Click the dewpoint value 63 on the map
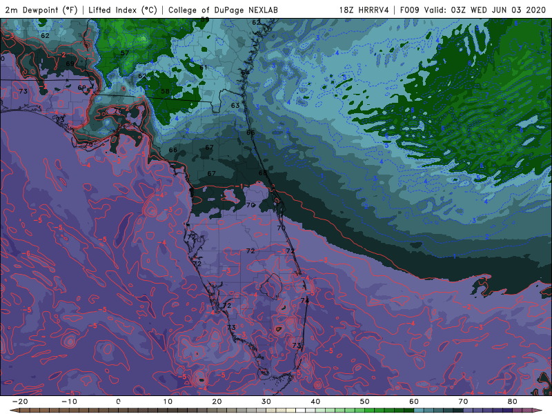Viewport: 552px width, 414px height. coord(235,106)
